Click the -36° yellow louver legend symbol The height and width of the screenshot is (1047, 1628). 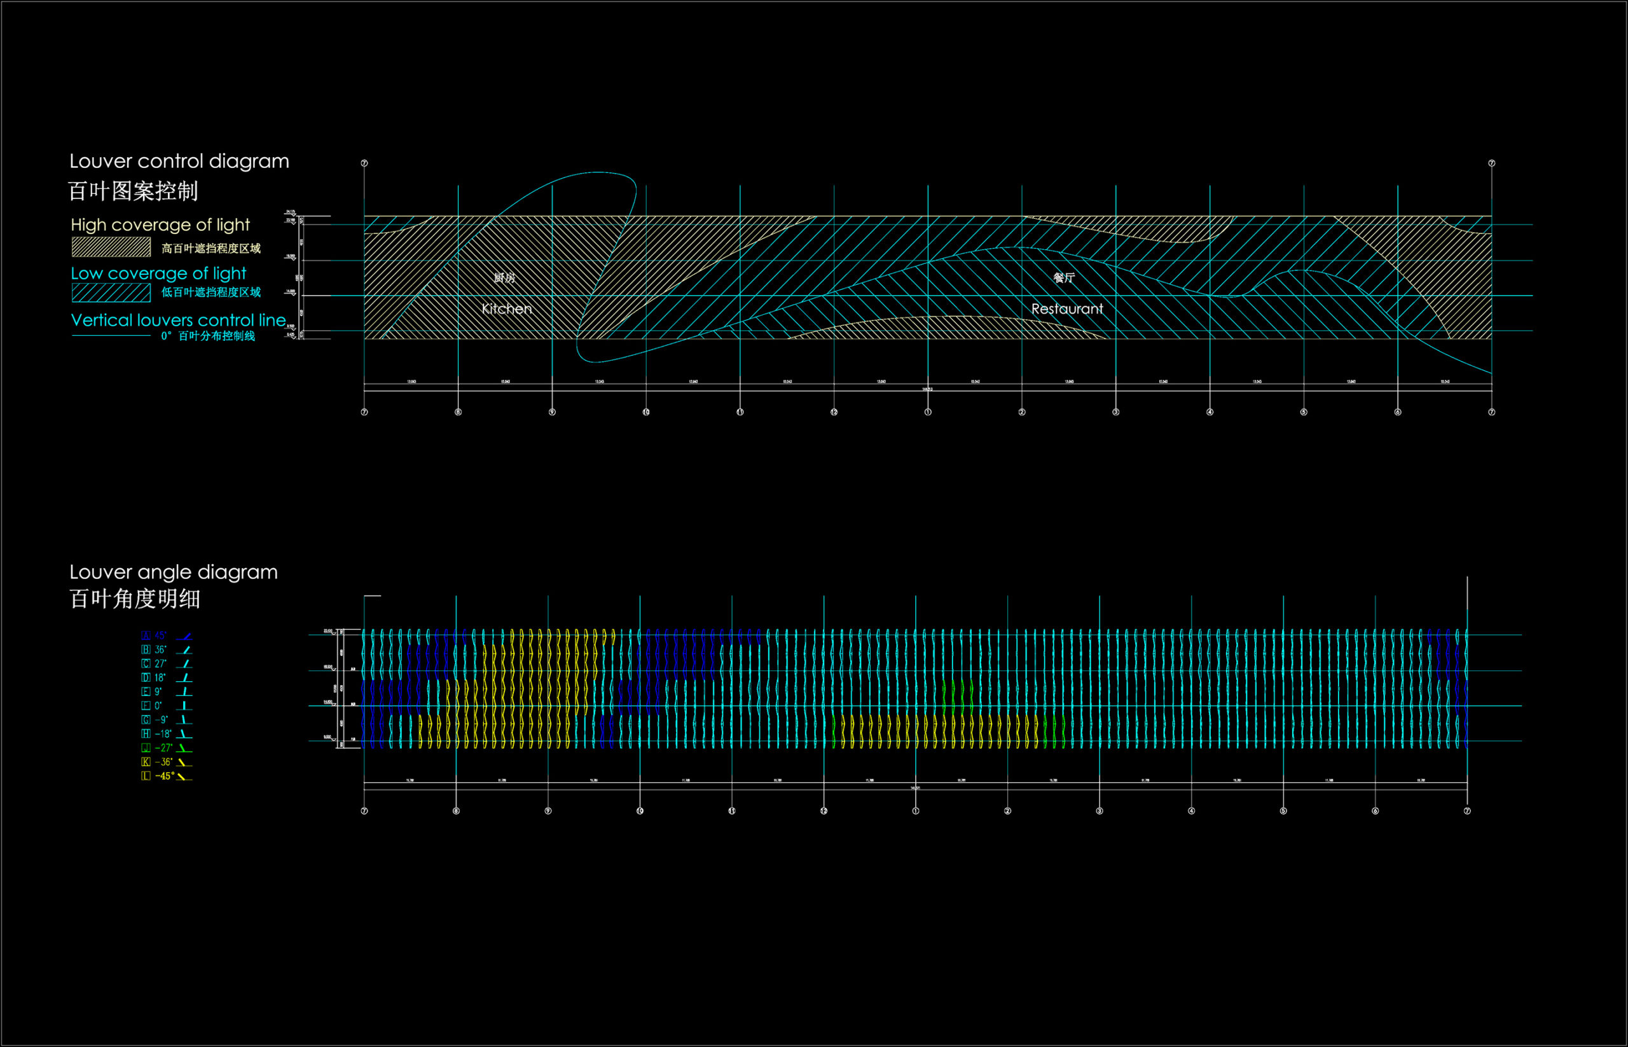pos(184,763)
